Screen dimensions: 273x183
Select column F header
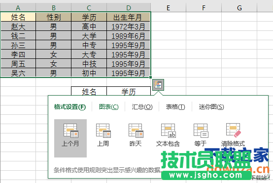pos(204,8)
